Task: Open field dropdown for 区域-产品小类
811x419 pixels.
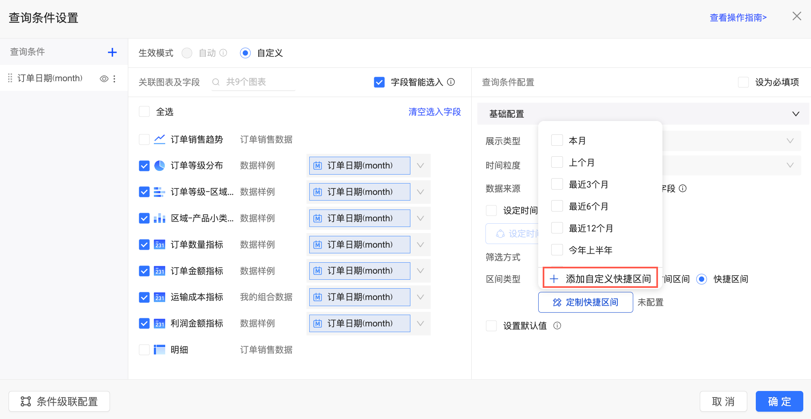Action: (421, 218)
